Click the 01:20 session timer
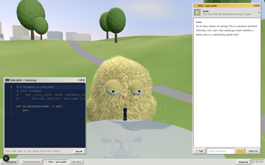The image size is (265, 165). [x=258, y=162]
